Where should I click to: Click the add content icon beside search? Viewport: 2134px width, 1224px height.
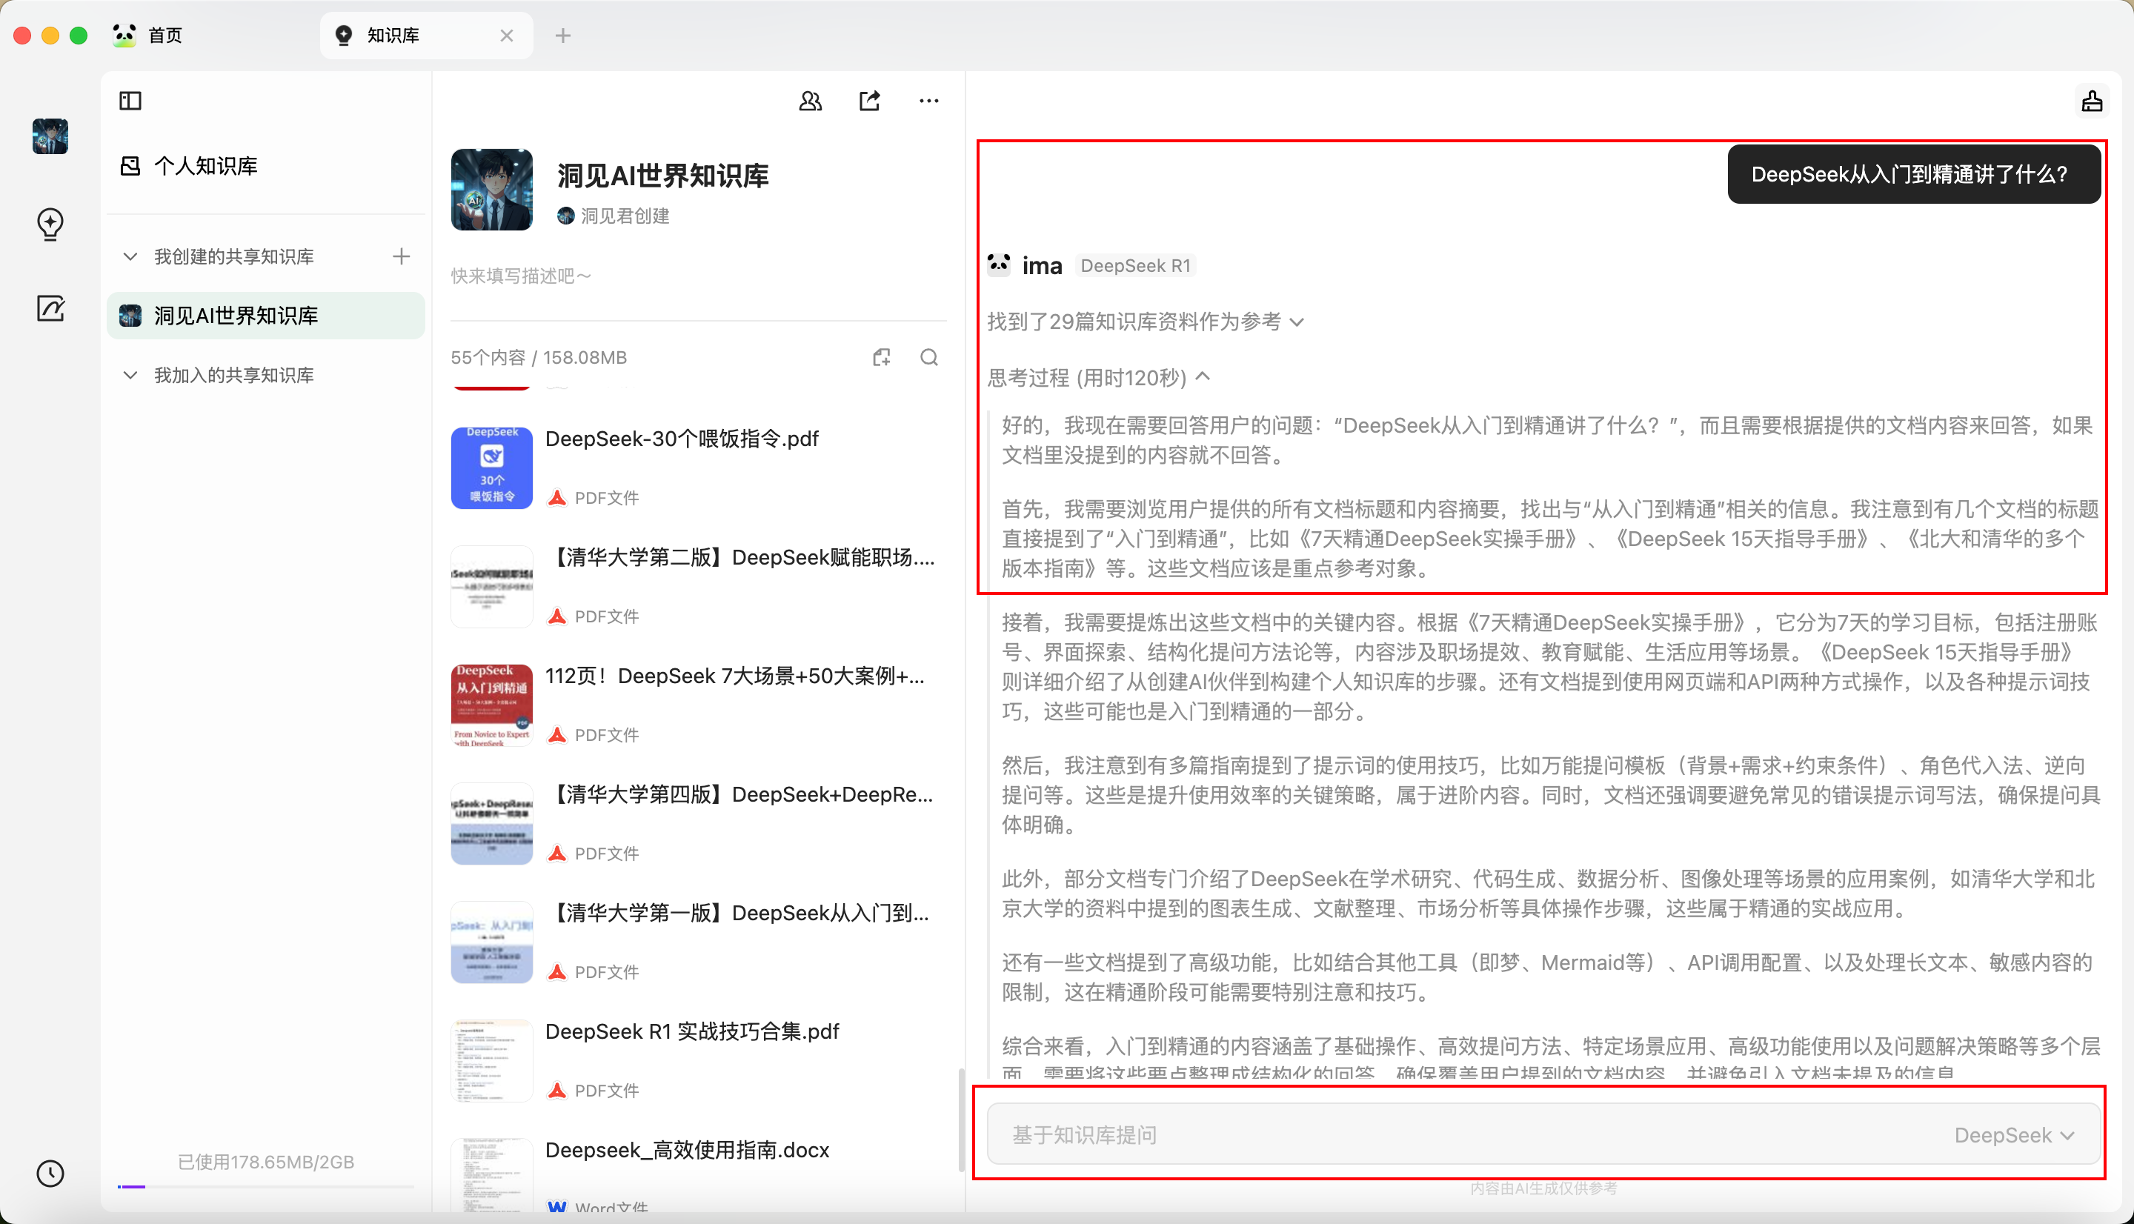[x=881, y=357]
